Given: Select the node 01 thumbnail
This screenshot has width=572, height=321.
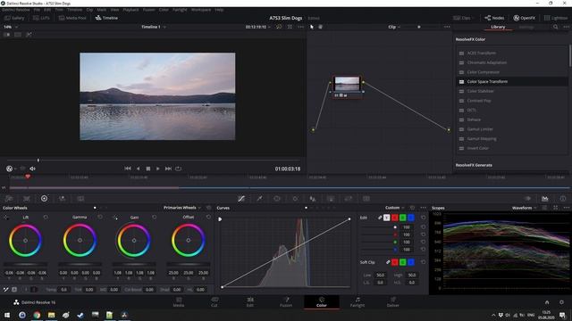Looking at the screenshot, I should 347,84.
